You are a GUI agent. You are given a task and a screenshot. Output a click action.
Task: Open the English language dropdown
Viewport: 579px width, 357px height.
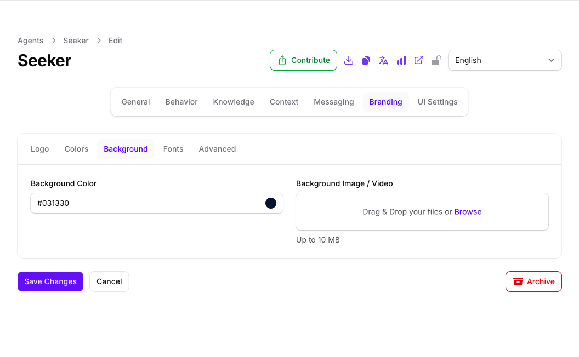505,60
